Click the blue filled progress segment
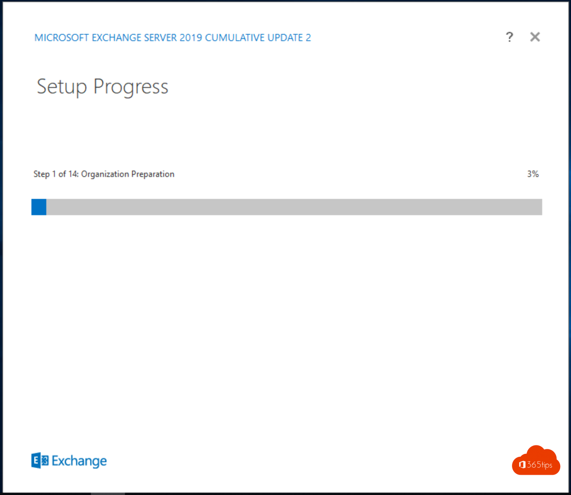 click(39, 207)
